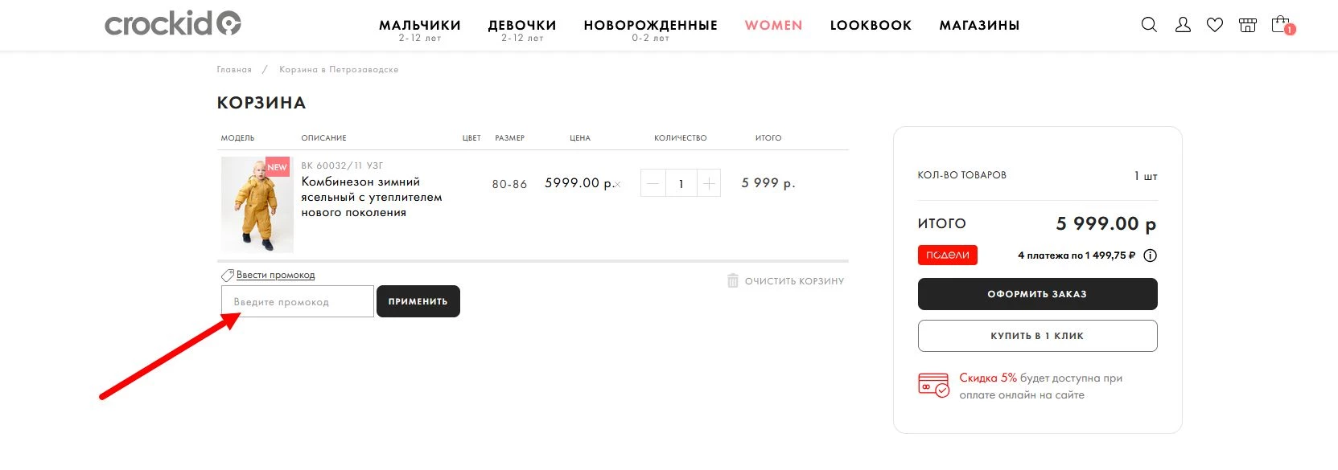Open the wishlist heart icon
Screen dimensions: 1338x470
coord(1215,25)
